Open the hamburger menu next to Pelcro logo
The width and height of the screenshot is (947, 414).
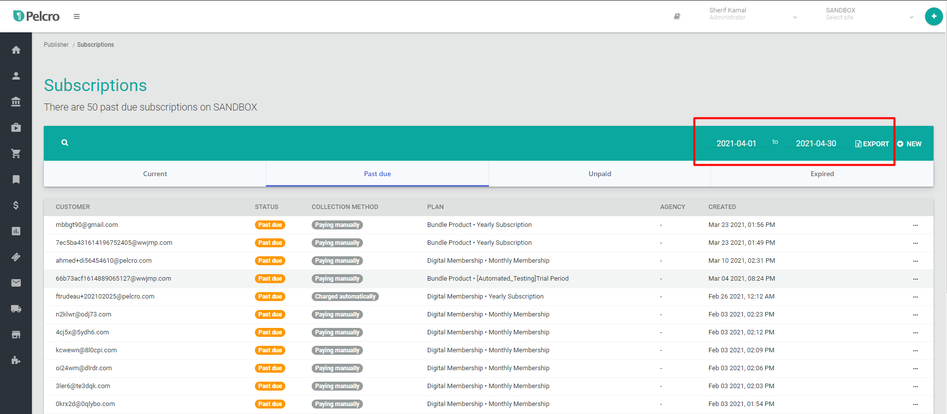coord(77,16)
